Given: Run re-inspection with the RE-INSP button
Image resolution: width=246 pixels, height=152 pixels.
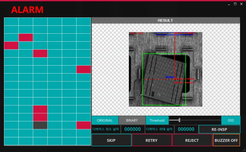Looking at the screenshot, I should pos(219,129).
